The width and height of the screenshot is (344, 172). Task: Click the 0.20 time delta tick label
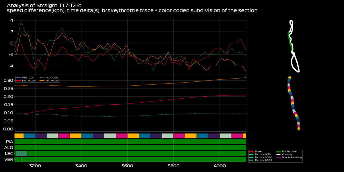pyautogui.click(x=8, y=97)
